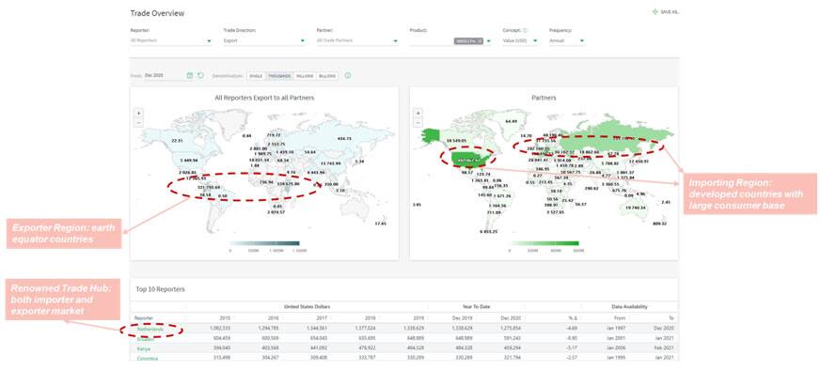Select MILLIONS denomination
This screenshot has height=370, width=821.
pyautogui.click(x=305, y=76)
